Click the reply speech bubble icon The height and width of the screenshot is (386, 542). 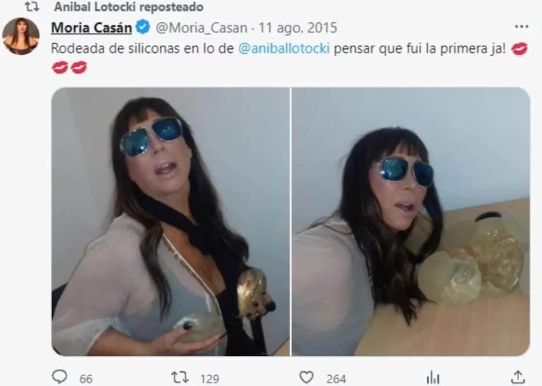(x=59, y=377)
